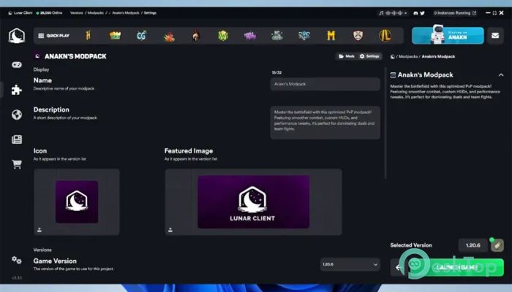Click the '26,000 Online' status text
This screenshot has height=292, width=512.
coord(51,13)
